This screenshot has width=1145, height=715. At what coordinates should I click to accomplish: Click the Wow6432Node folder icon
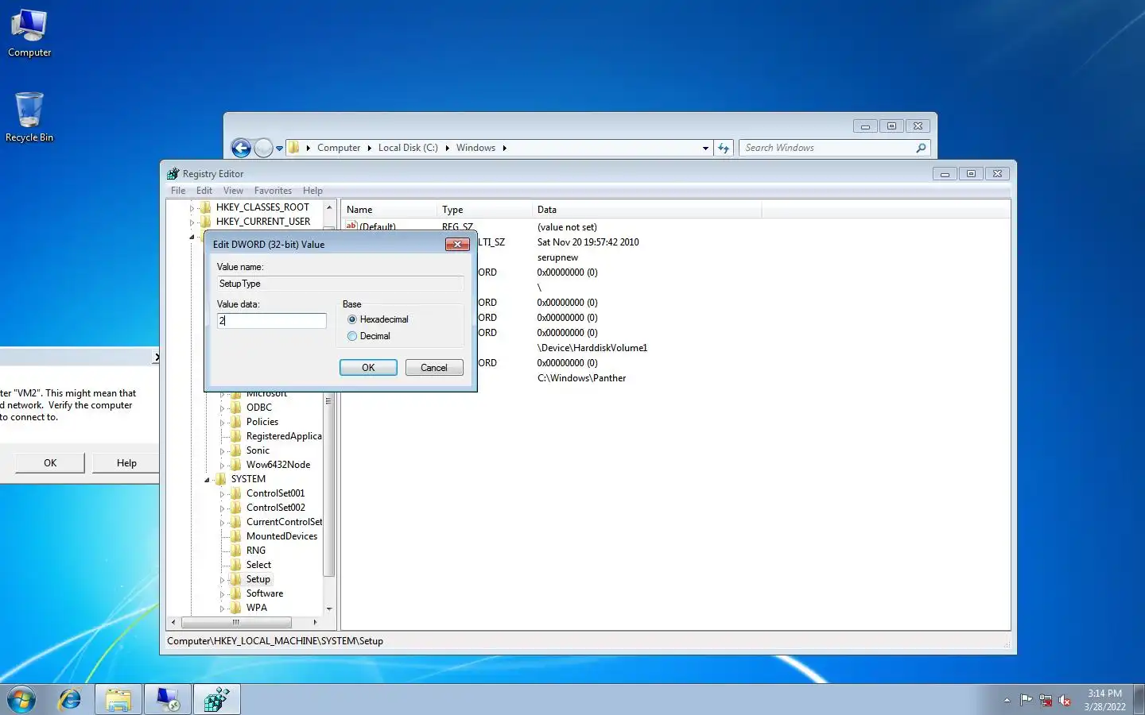point(236,465)
